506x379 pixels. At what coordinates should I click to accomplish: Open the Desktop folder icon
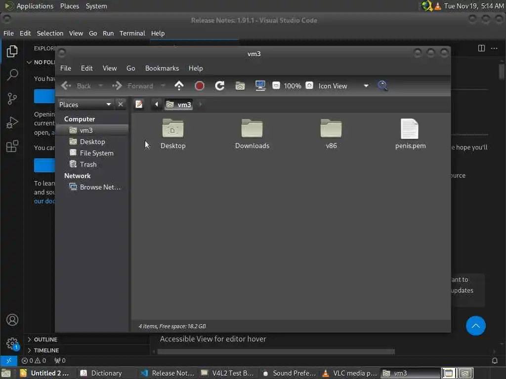pyautogui.click(x=173, y=134)
